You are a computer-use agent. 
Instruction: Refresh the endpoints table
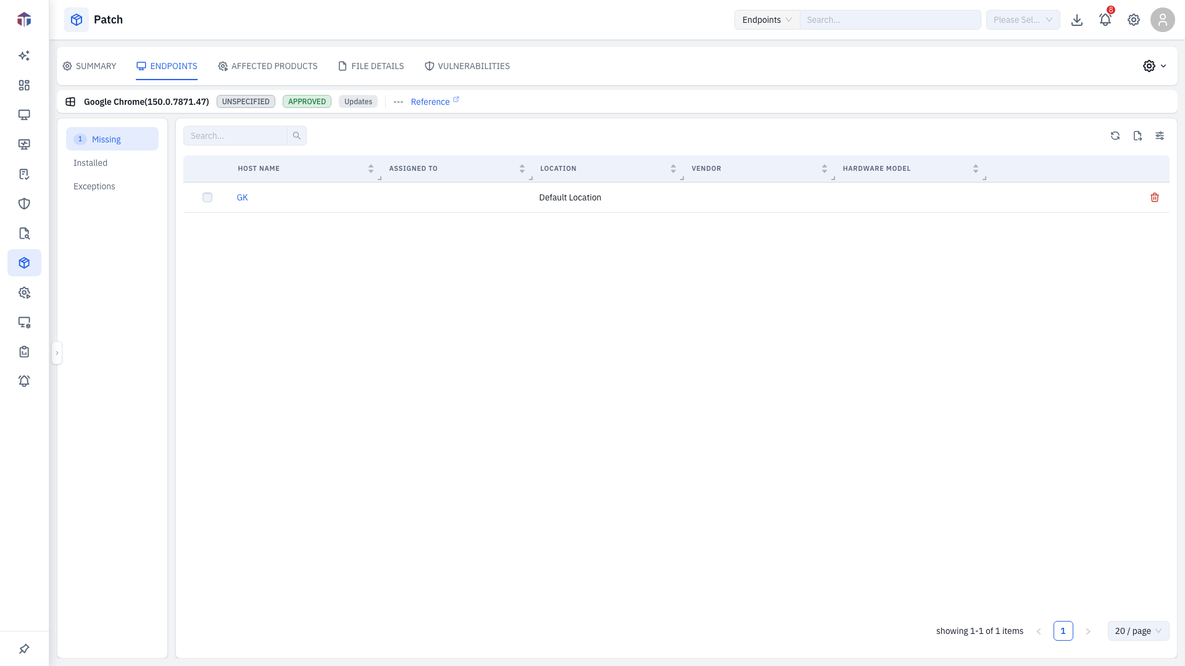click(1115, 136)
